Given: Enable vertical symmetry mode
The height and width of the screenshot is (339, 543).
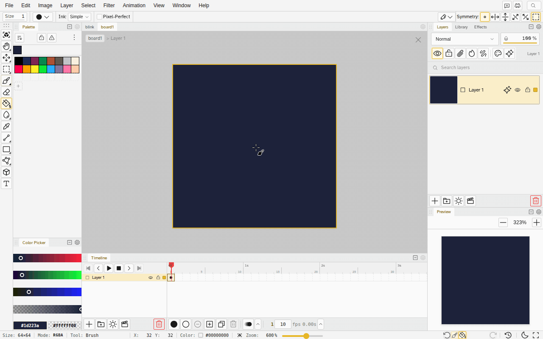Looking at the screenshot, I should [x=505, y=17].
